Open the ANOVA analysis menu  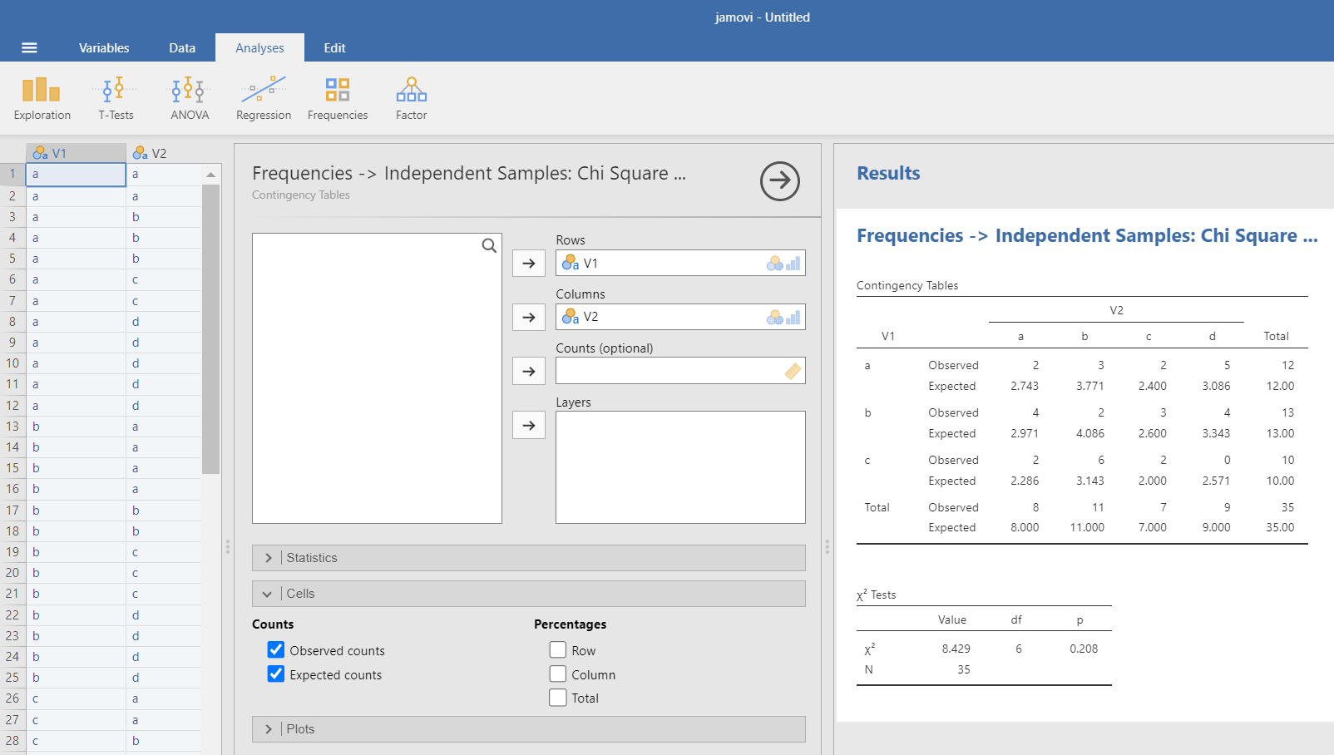tap(190, 98)
